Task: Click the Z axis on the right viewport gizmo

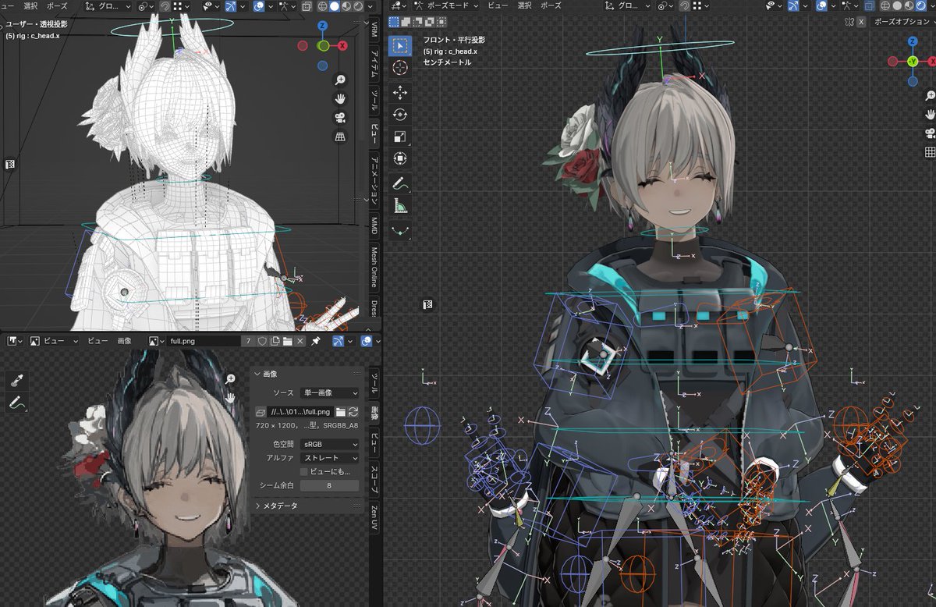Action: [x=913, y=41]
